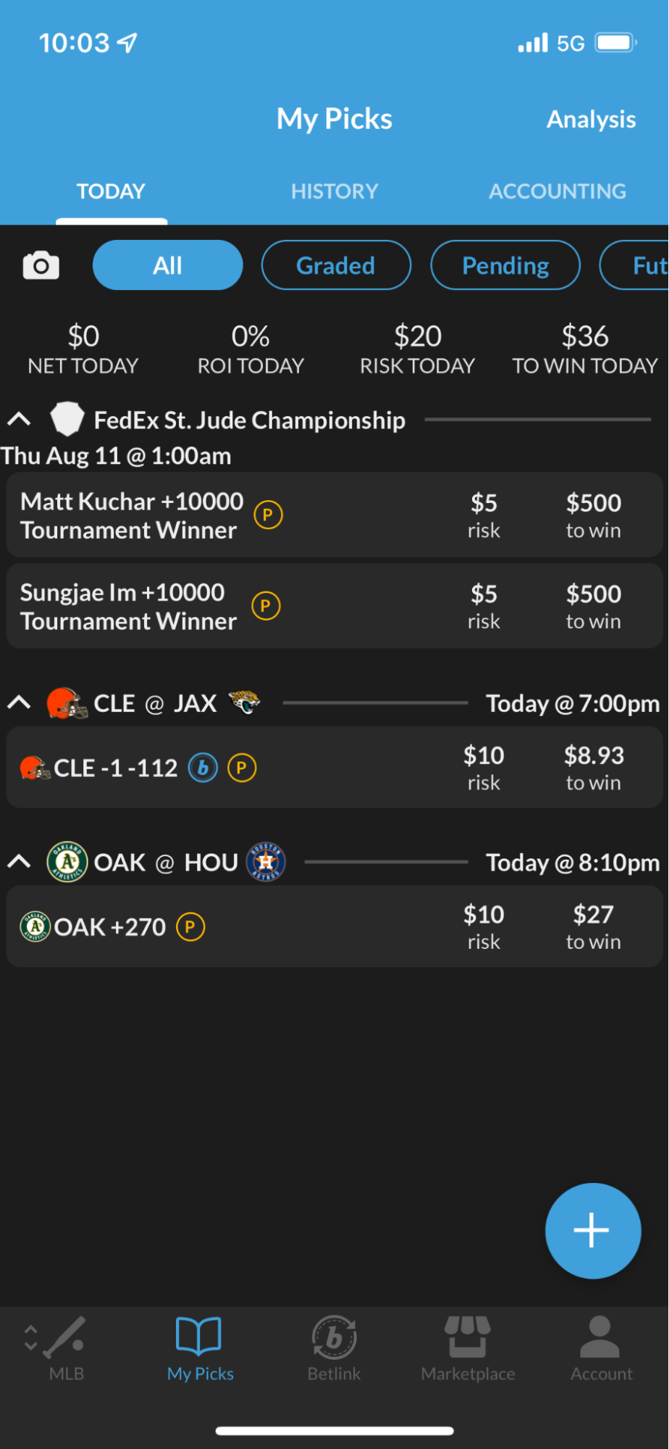Tap the pending badge on Matt Kuchar pick

[x=268, y=515]
